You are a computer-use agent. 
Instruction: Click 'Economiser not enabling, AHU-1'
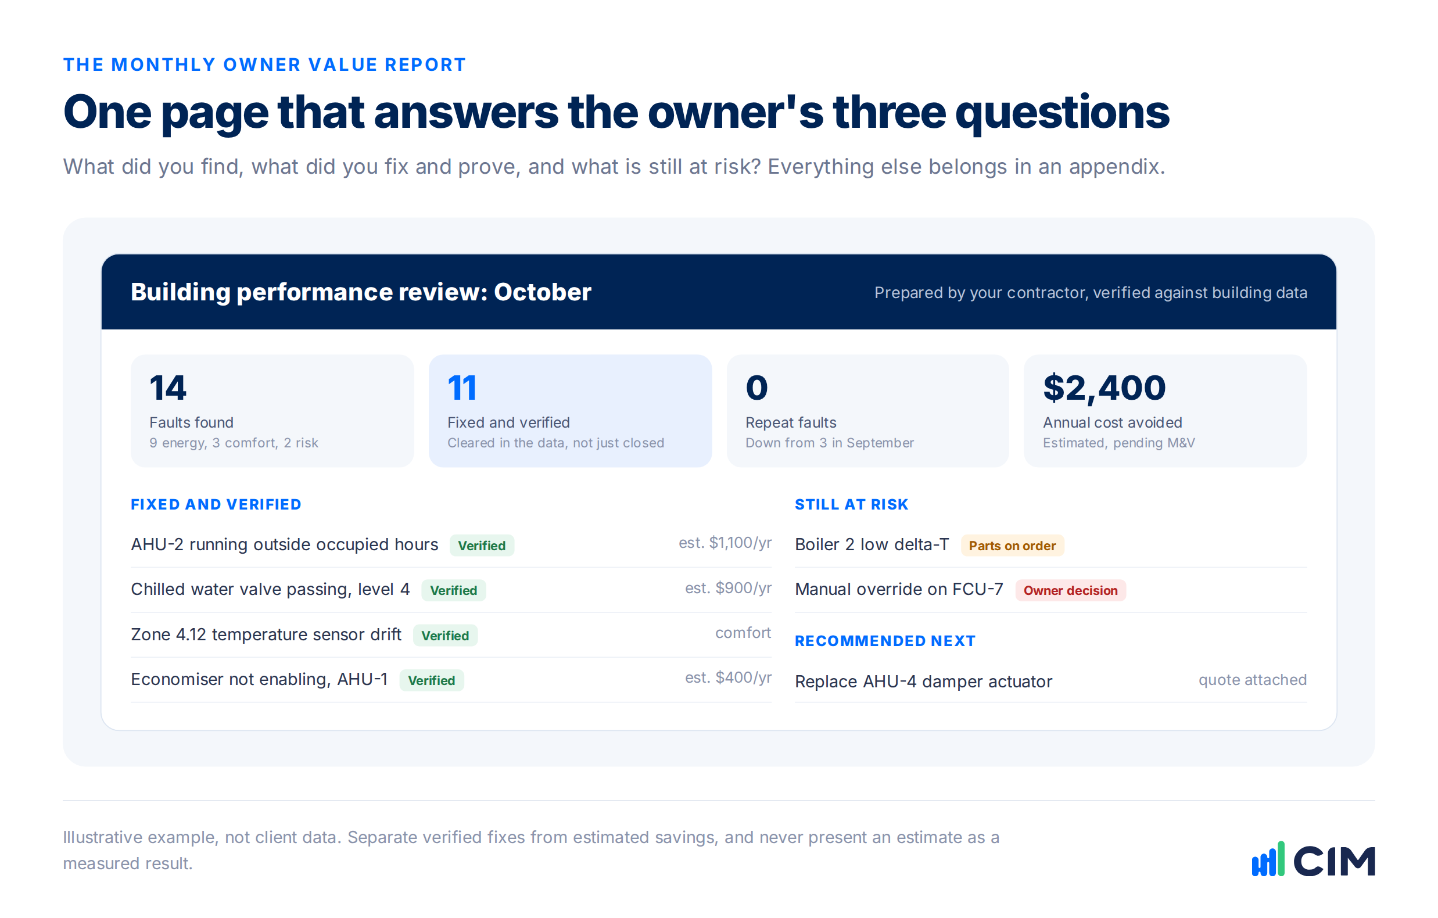pyautogui.click(x=259, y=679)
